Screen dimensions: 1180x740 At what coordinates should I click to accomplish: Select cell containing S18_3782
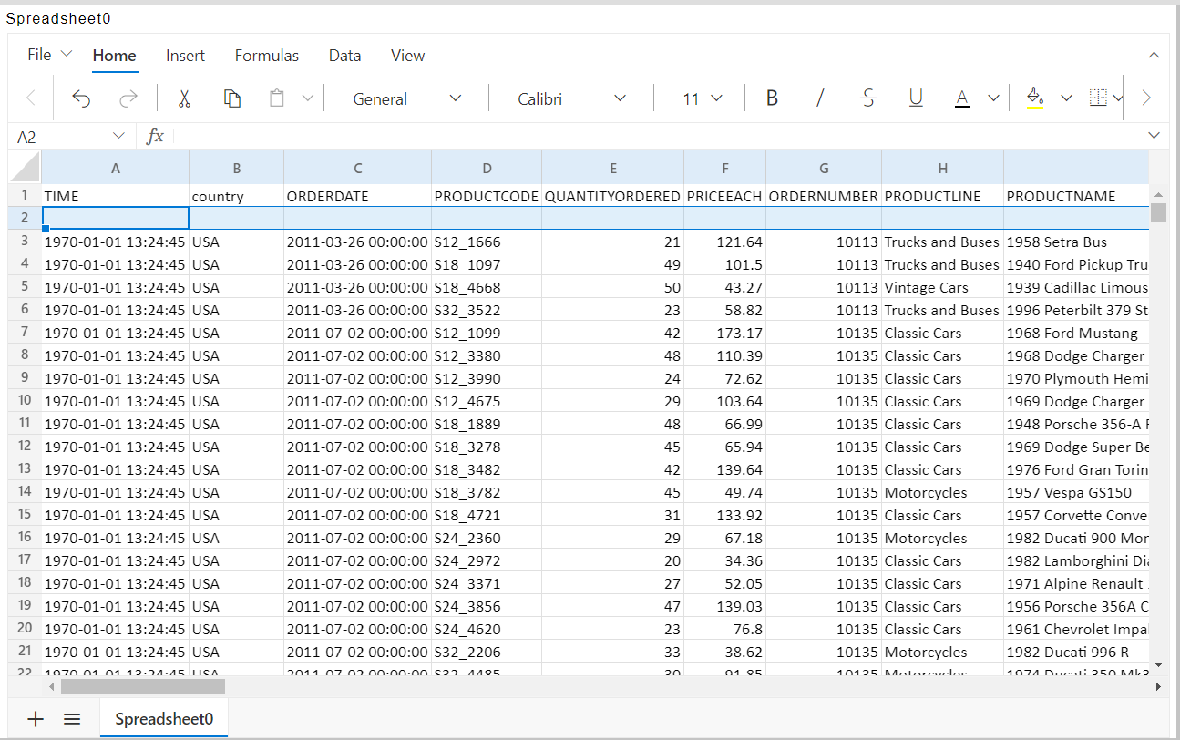click(487, 492)
